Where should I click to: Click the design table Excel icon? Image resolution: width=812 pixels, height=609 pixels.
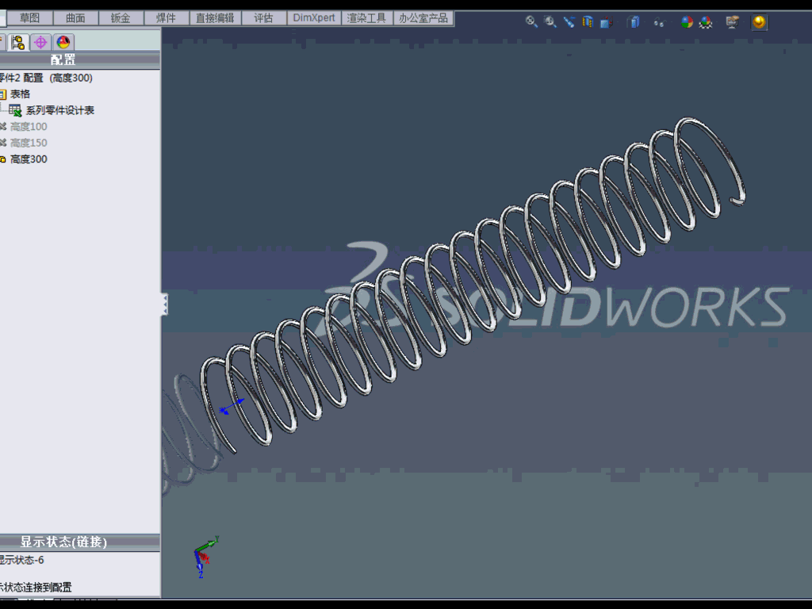pos(15,110)
